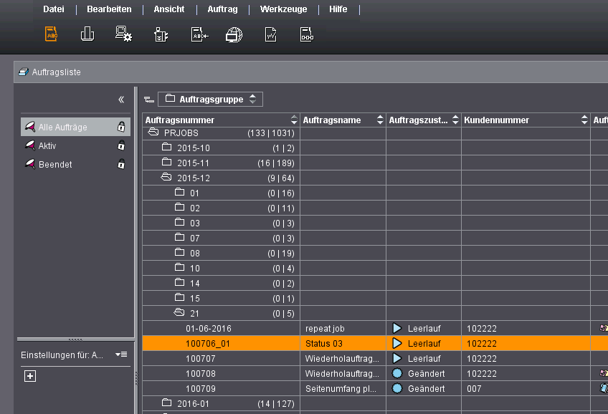Open the Bearbeiten menu
608x414 pixels.
click(x=109, y=9)
